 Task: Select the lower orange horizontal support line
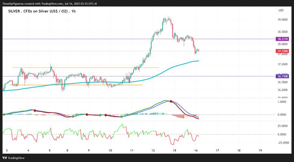coord(76,85)
